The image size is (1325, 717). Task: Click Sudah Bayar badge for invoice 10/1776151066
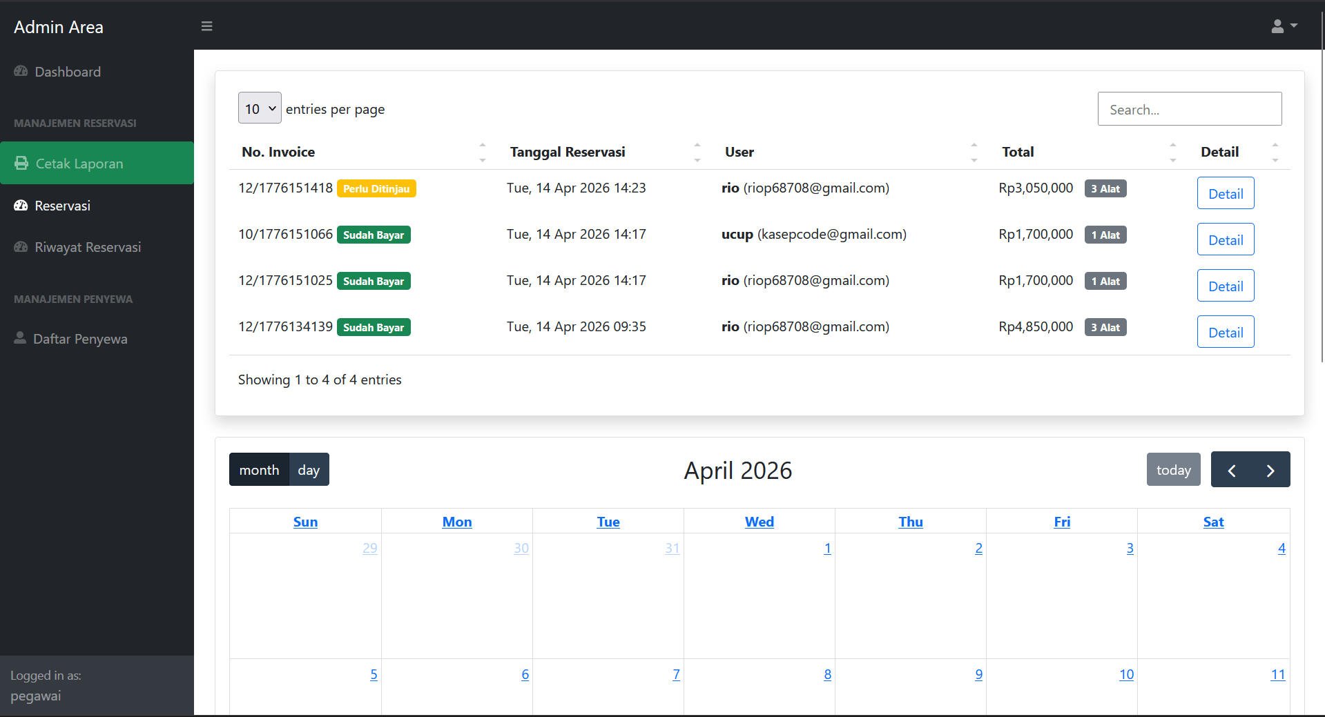coord(374,235)
